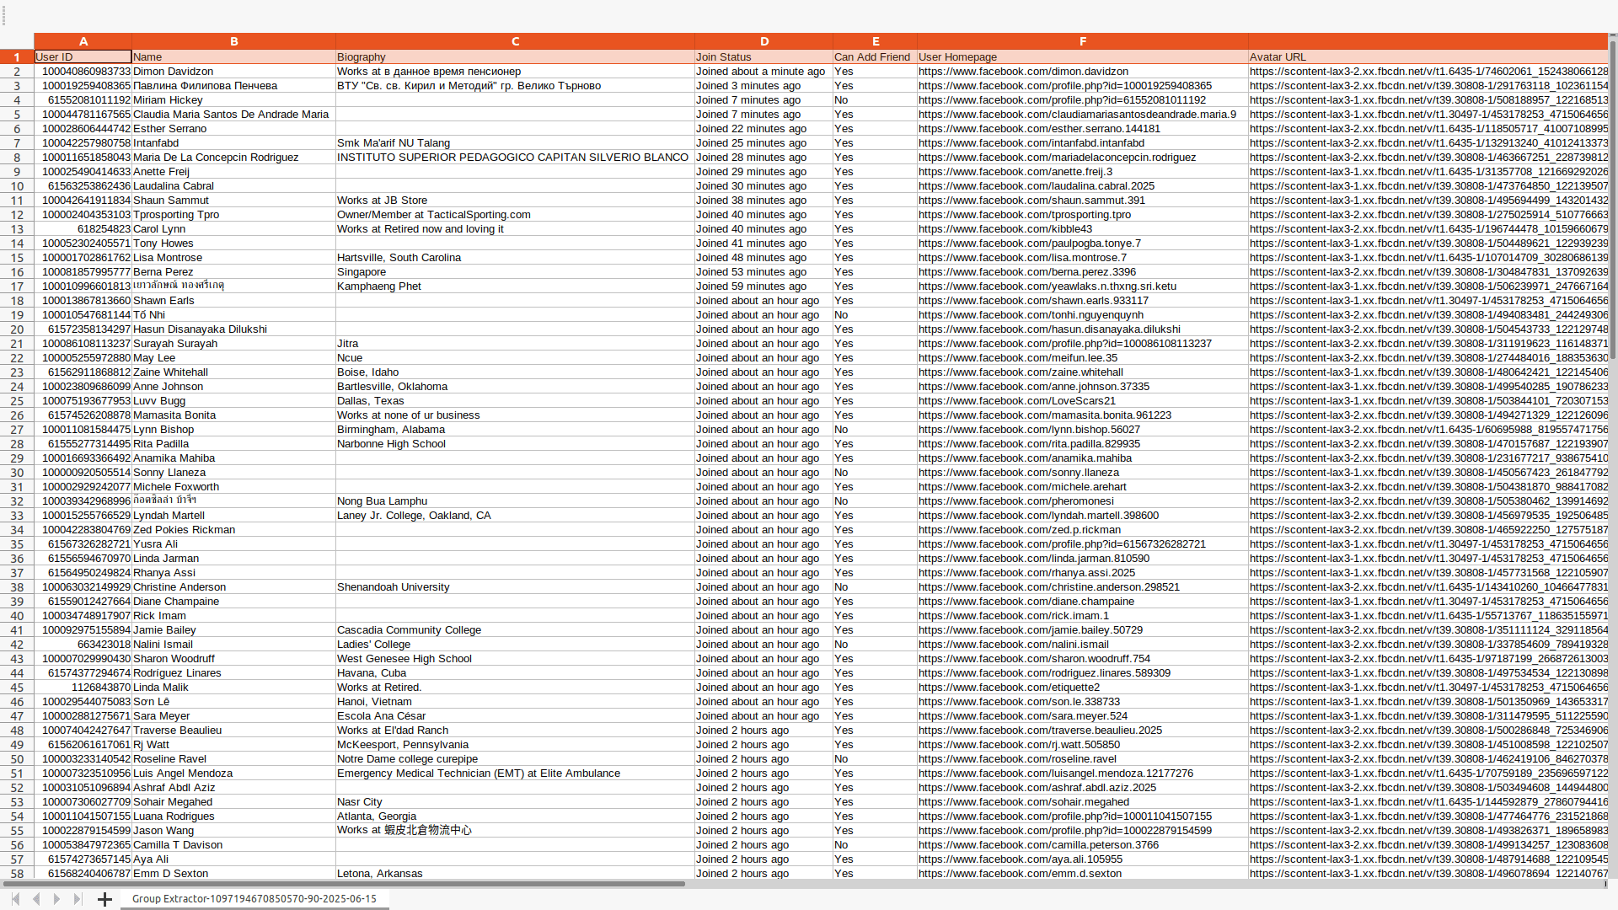
Task: Click the add new sheet plus icon
Action: pos(104,899)
